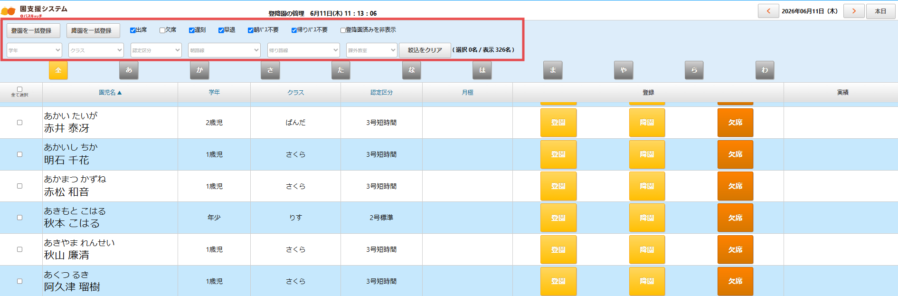Jump to today with 本日 button
Image resolution: width=898 pixels, height=296 pixels.
(881, 11)
